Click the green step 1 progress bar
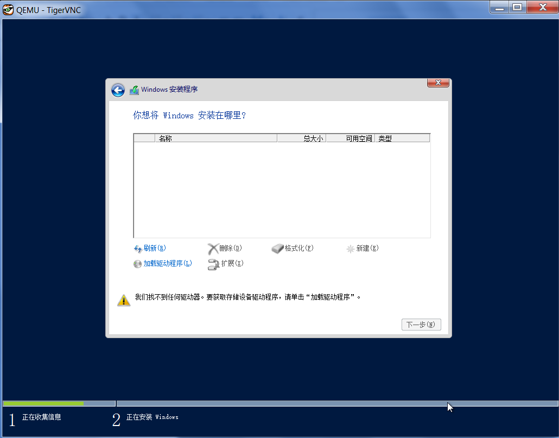Viewport: 559px width, 438px height. 43,403
